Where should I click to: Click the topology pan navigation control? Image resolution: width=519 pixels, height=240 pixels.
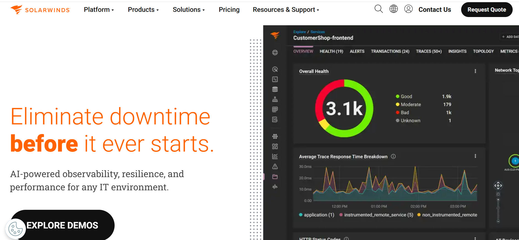(x=498, y=186)
